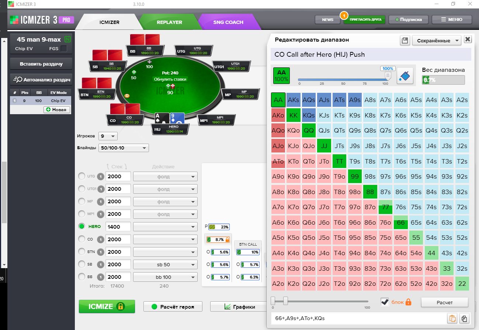Click CO player's red hole cards

point(125,109)
